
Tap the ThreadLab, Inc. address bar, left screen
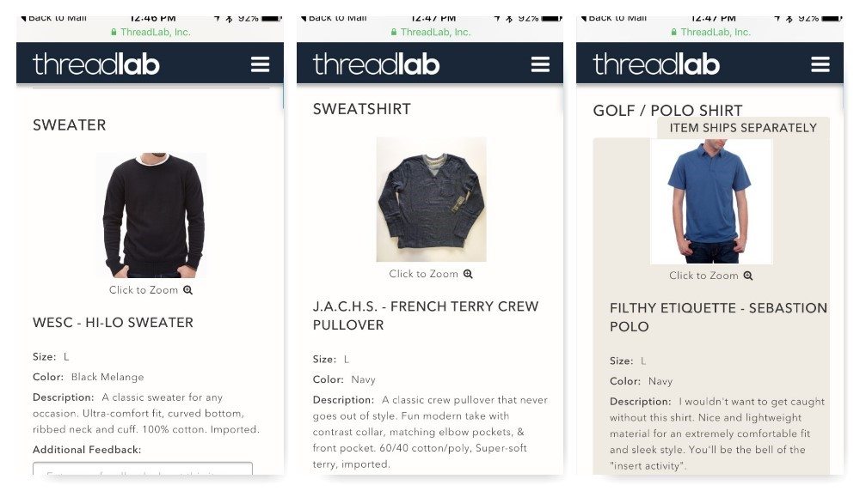tap(151, 33)
